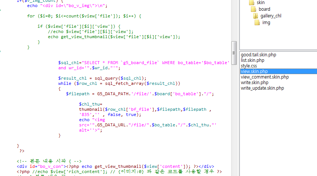317x176 pixels.
Task: Click the while sql_fetch_array code line
Action: click(x=119, y=83)
